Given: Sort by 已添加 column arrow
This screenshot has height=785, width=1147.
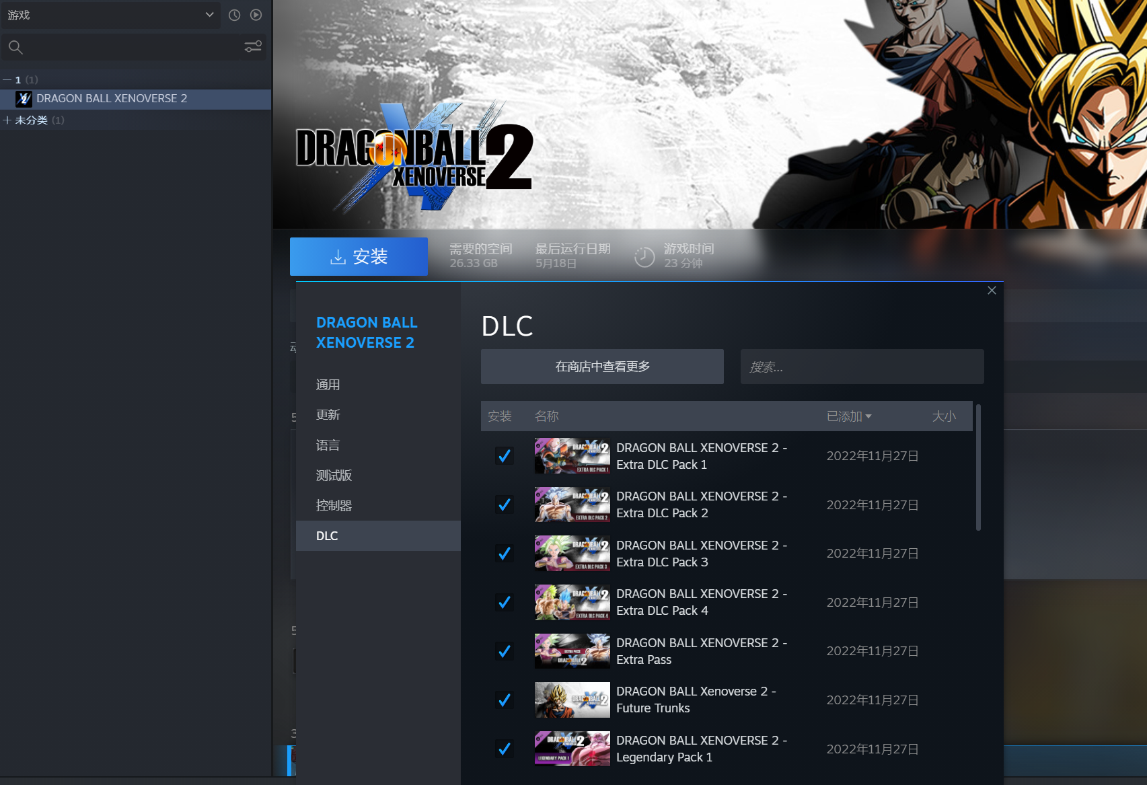Looking at the screenshot, I should pos(868,416).
